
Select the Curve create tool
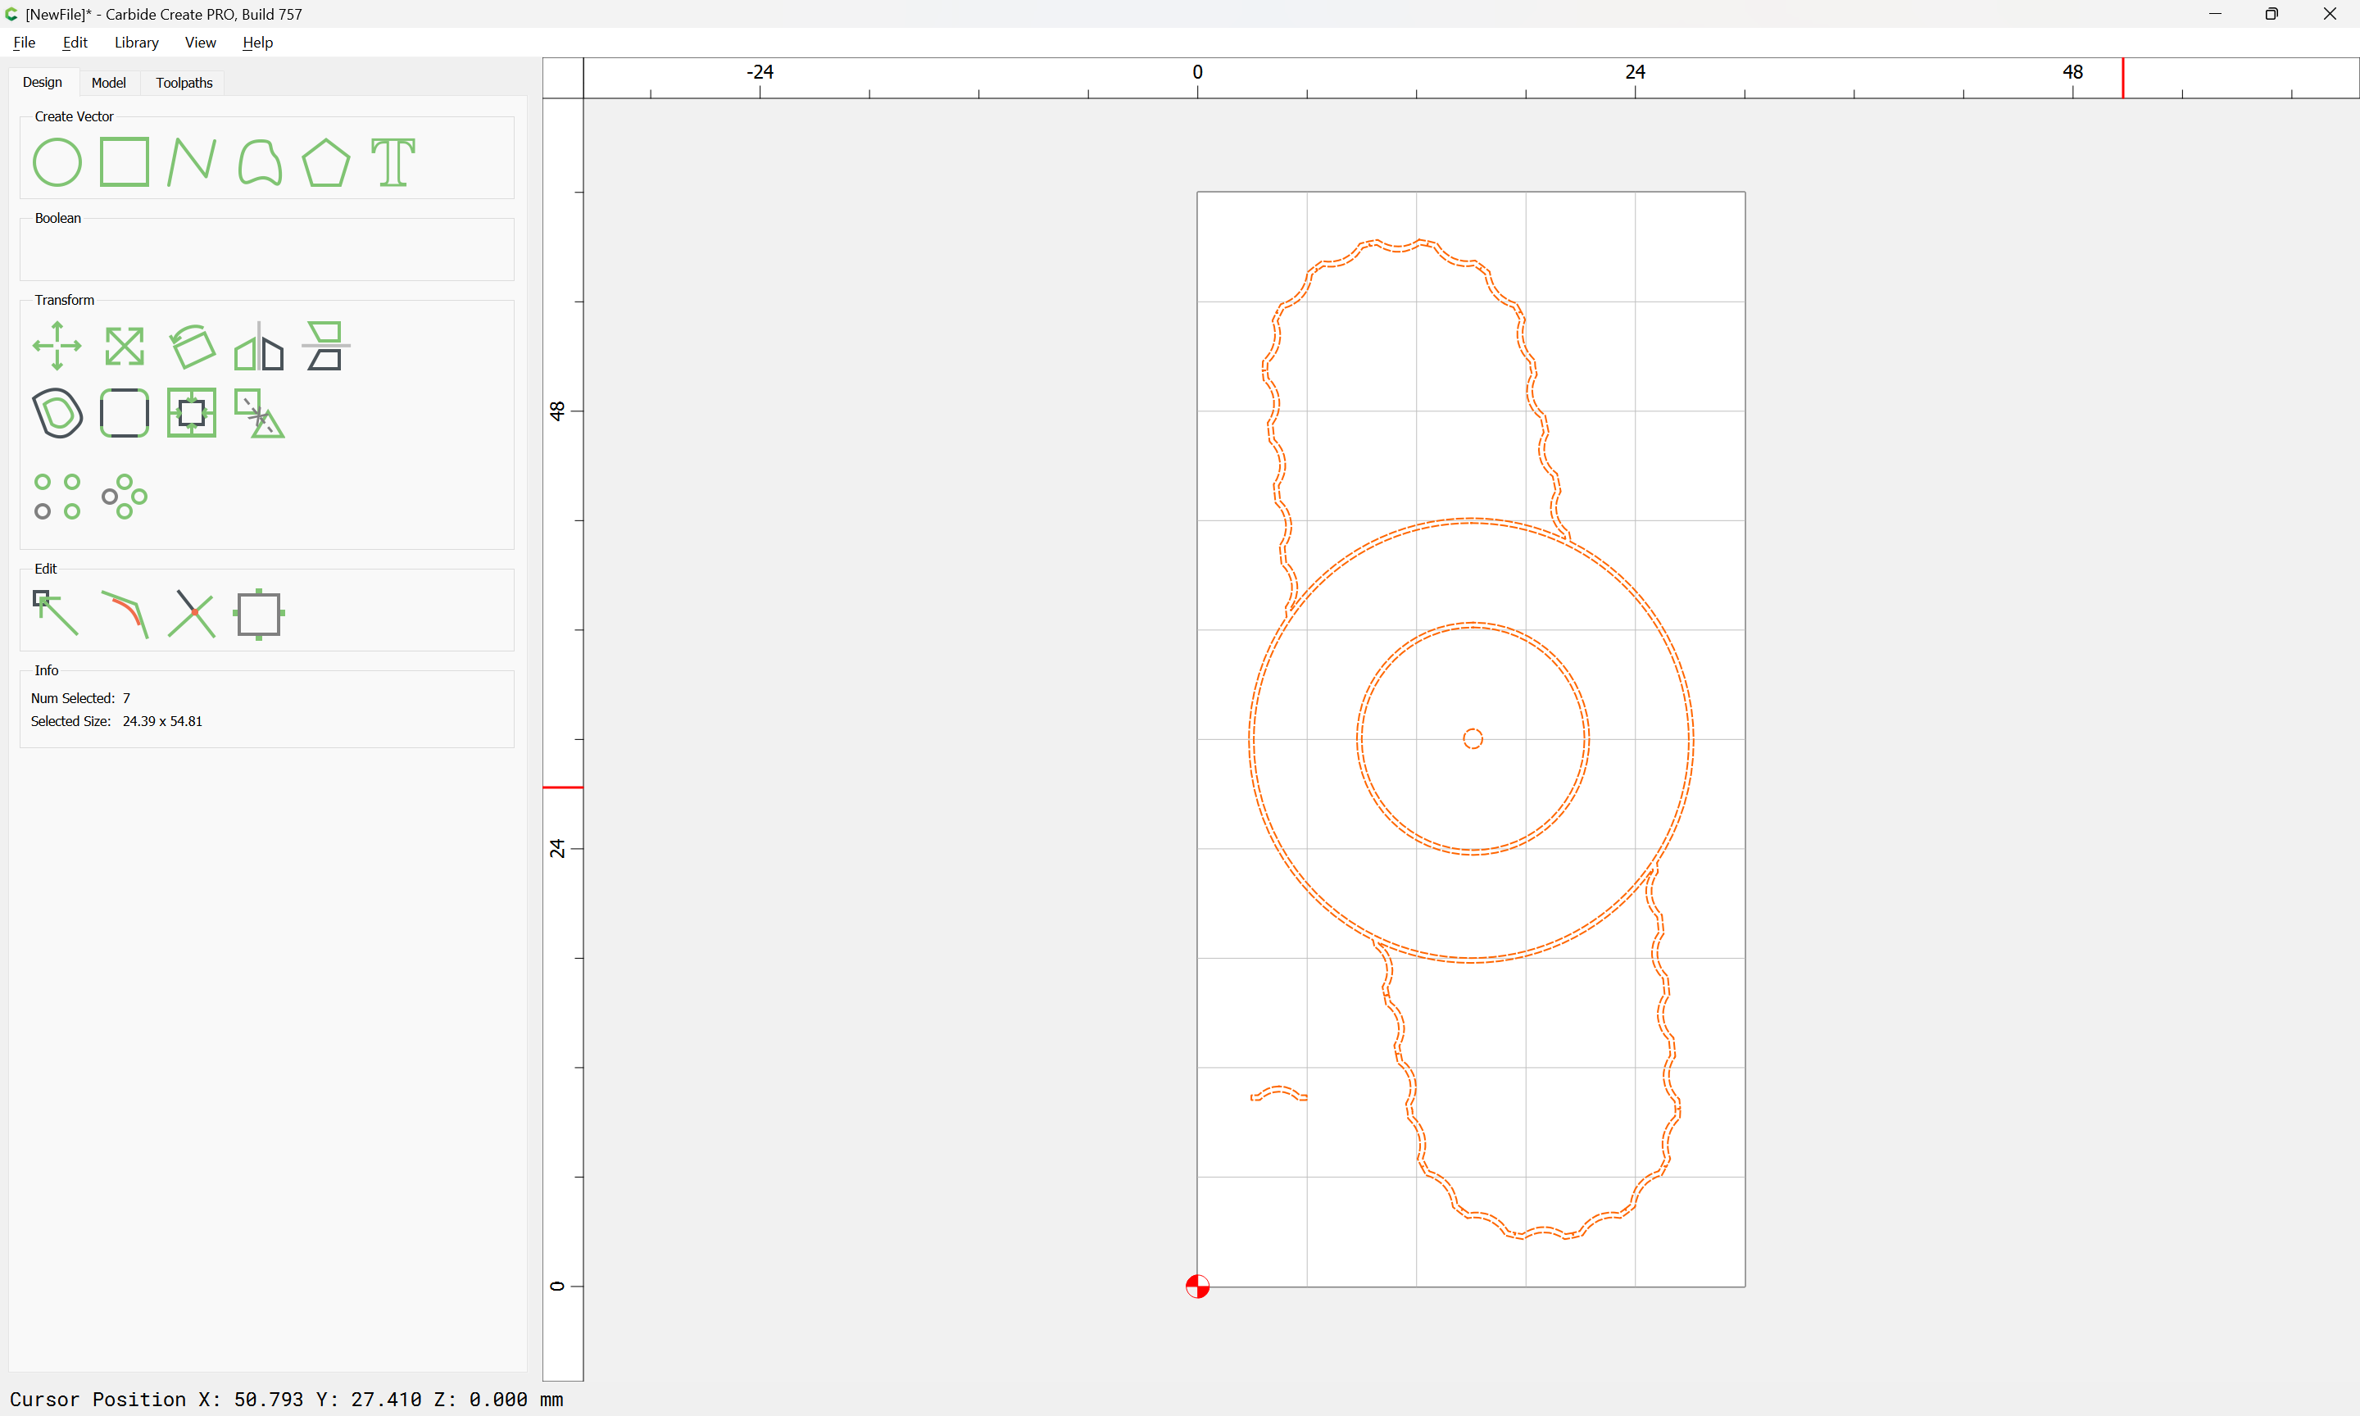pyautogui.click(x=260, y=162)
